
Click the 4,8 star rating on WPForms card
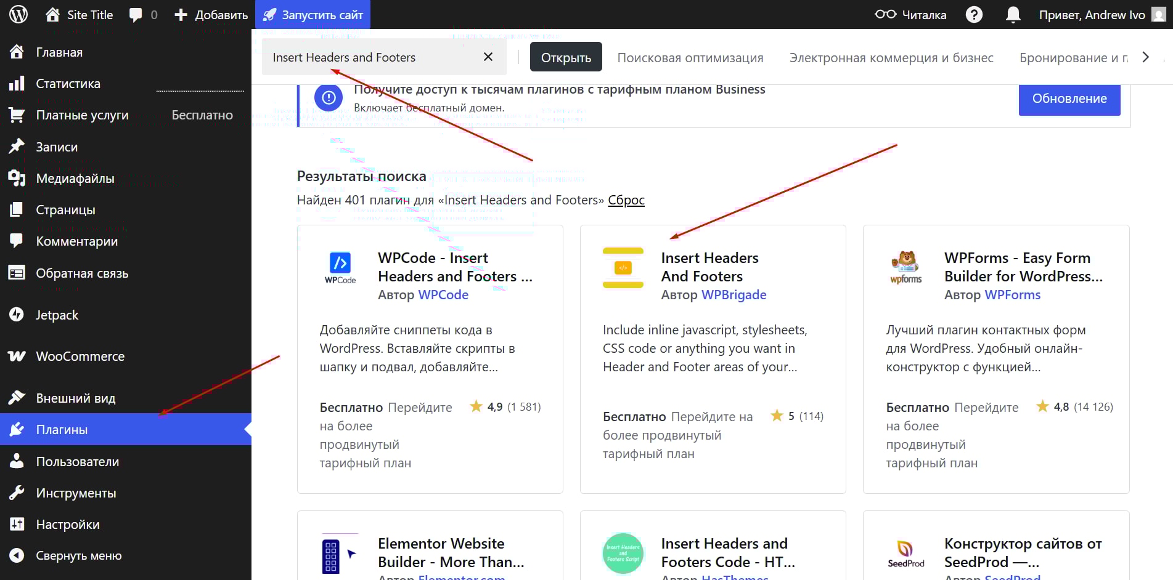[x=1074, y=407]
